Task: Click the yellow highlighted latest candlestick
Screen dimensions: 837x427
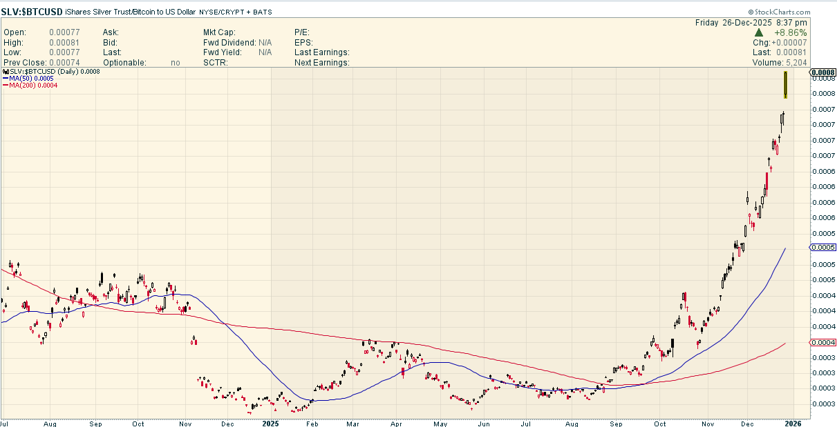Action: (786, 84)
